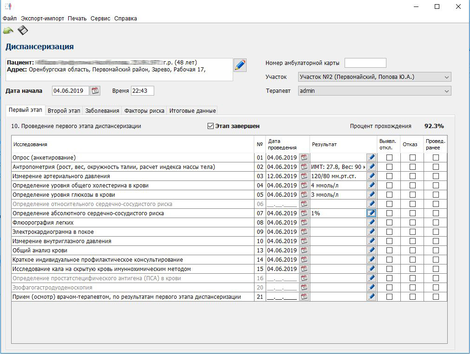Open calendar next to Дата начала field
470x354 pixels.
pyautogui.click(x=95, y=91)
